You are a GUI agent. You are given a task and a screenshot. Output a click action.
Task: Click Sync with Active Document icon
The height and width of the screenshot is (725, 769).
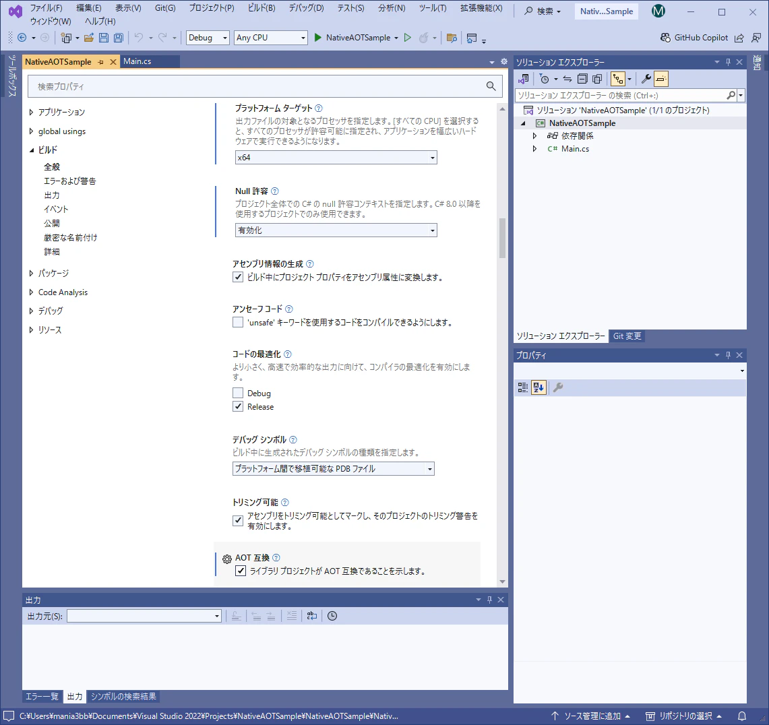[567, 79]
